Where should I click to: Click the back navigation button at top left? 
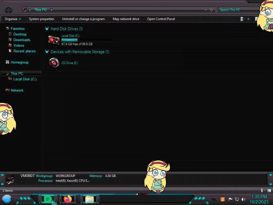click(x=8, y=10)
